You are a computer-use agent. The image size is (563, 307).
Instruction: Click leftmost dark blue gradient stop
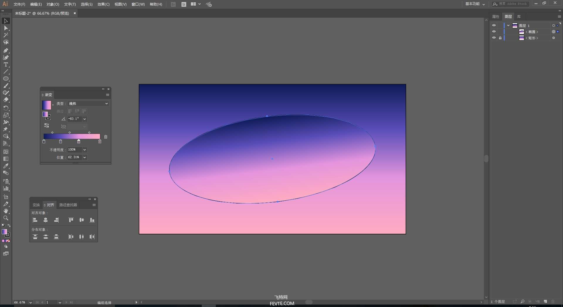pyautogui.click(x=44, y=141)
